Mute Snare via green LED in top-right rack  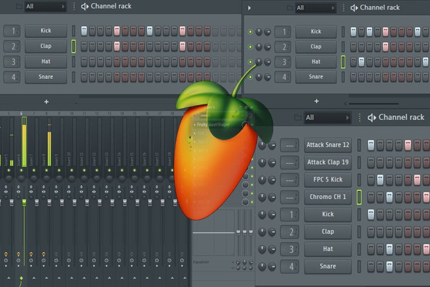[250, 77]
